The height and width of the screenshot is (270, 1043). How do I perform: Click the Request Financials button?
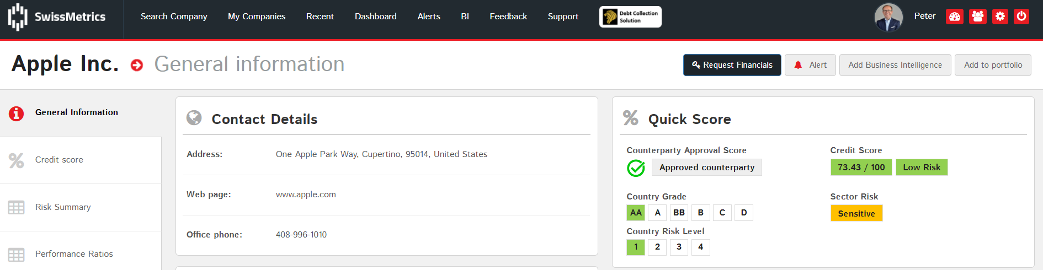pyautogui.click(x=732, y=65)
